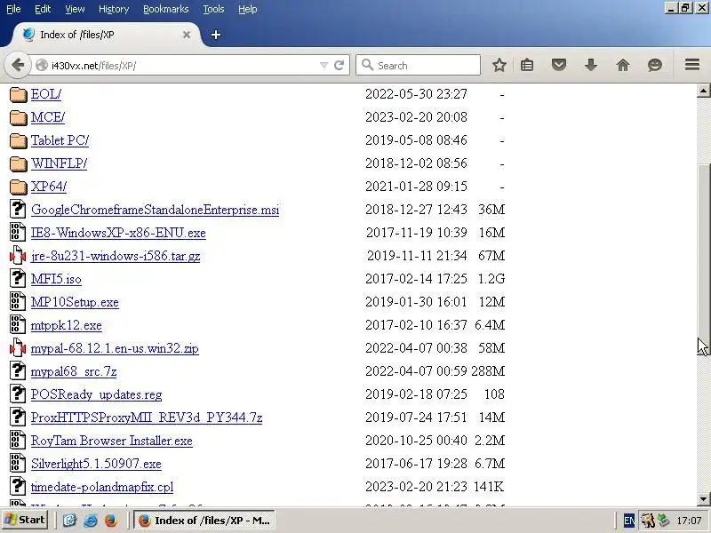
Task: Open the hamburger application menu
Action: 692,65
